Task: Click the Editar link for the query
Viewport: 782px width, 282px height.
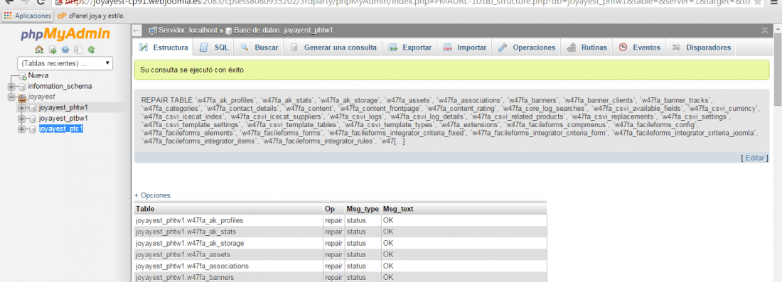Action: click(754, 158)
